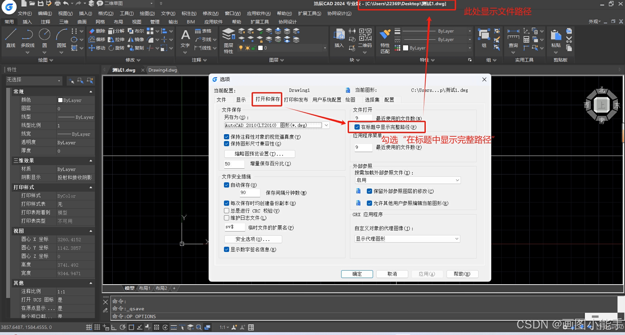Viewport: 625px width, 335px height.
Task: Open the ribbon ByLayer color dropdown
Action: click(470, 48)
